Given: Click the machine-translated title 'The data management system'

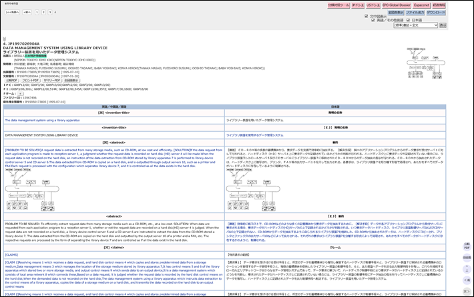Looking at the screenshot, I should point(42,121).
